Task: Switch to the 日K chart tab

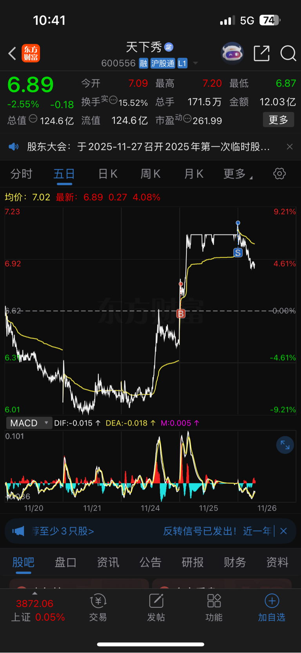Action: (x=108, y=174)
